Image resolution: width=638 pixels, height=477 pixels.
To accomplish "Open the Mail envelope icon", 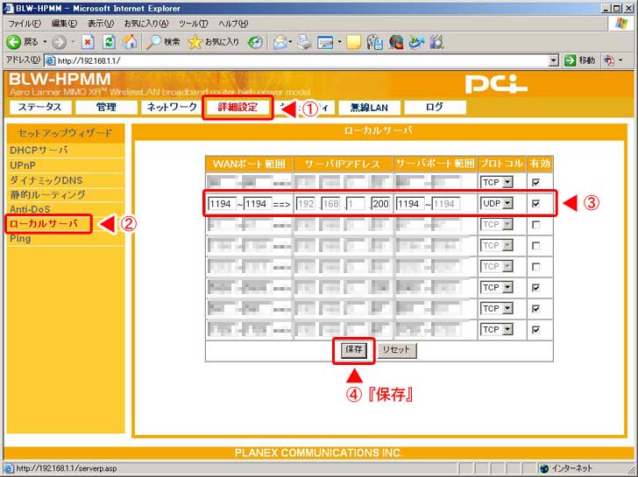I will tap(280, 42).
